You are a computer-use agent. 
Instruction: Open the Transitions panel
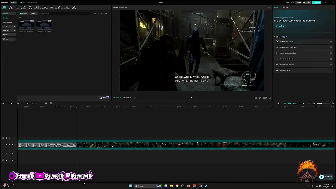pos(37,7)
